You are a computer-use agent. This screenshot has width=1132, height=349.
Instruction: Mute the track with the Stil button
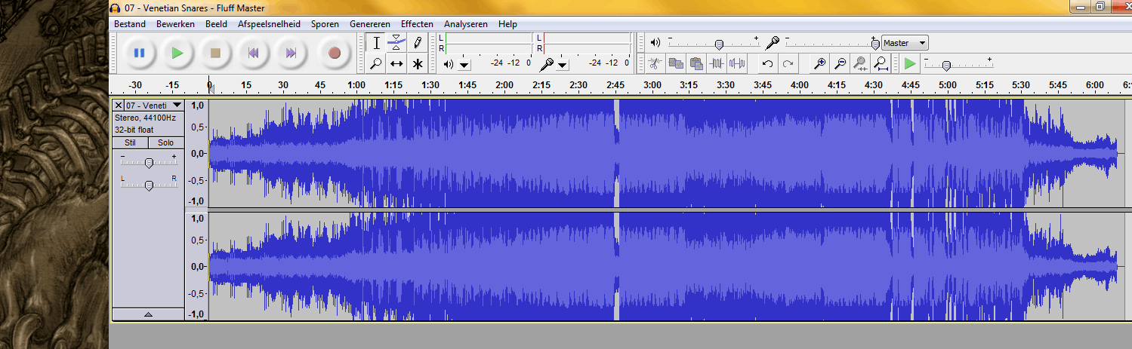click(x=130, y=142)
